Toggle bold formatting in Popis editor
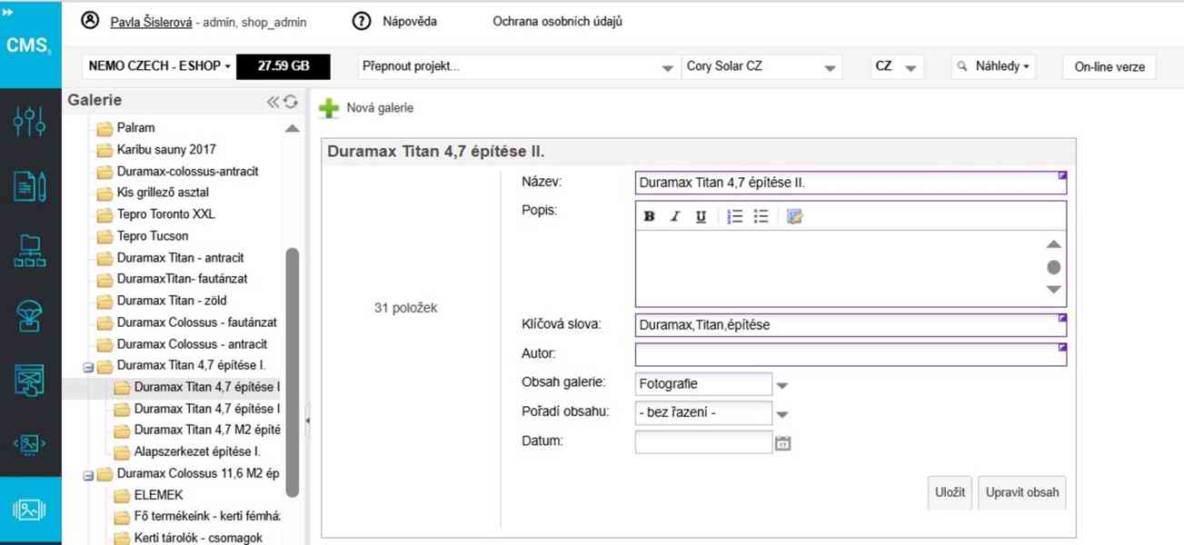1184x545 pixels. point(649,216)
